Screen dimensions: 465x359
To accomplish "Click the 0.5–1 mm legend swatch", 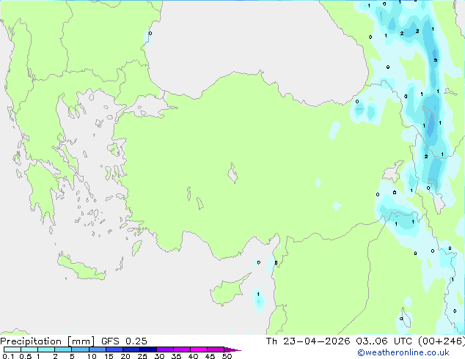I will click(x=29, y=349).
